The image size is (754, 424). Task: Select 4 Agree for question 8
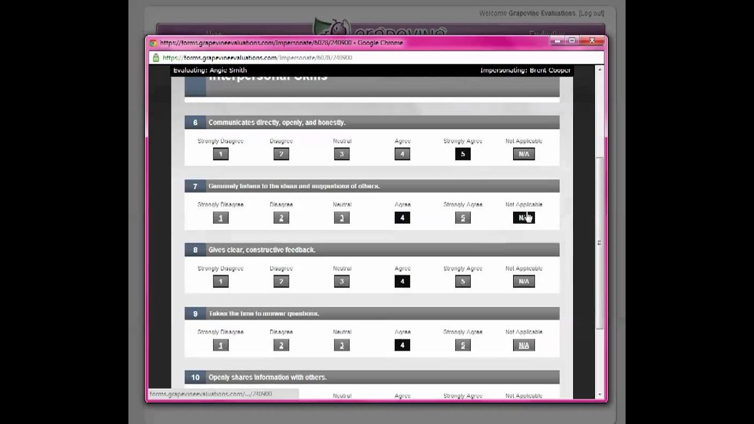402,281
